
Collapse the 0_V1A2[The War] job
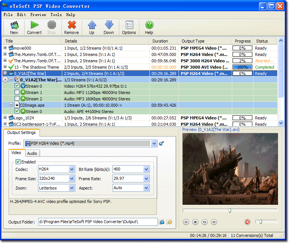[5, 73]
